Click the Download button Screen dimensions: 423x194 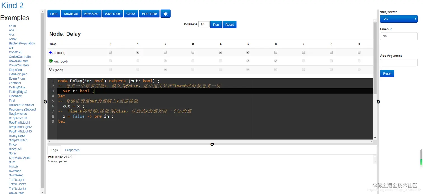[71, 14]
